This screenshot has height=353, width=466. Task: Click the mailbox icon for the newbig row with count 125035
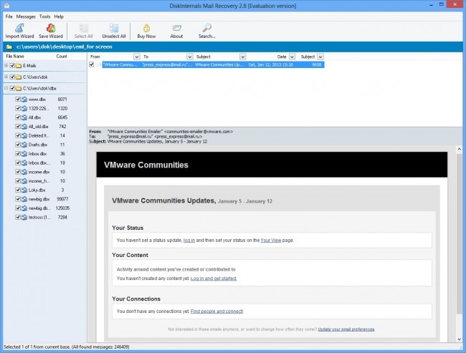pyautogui.click(x=24, y=208)
